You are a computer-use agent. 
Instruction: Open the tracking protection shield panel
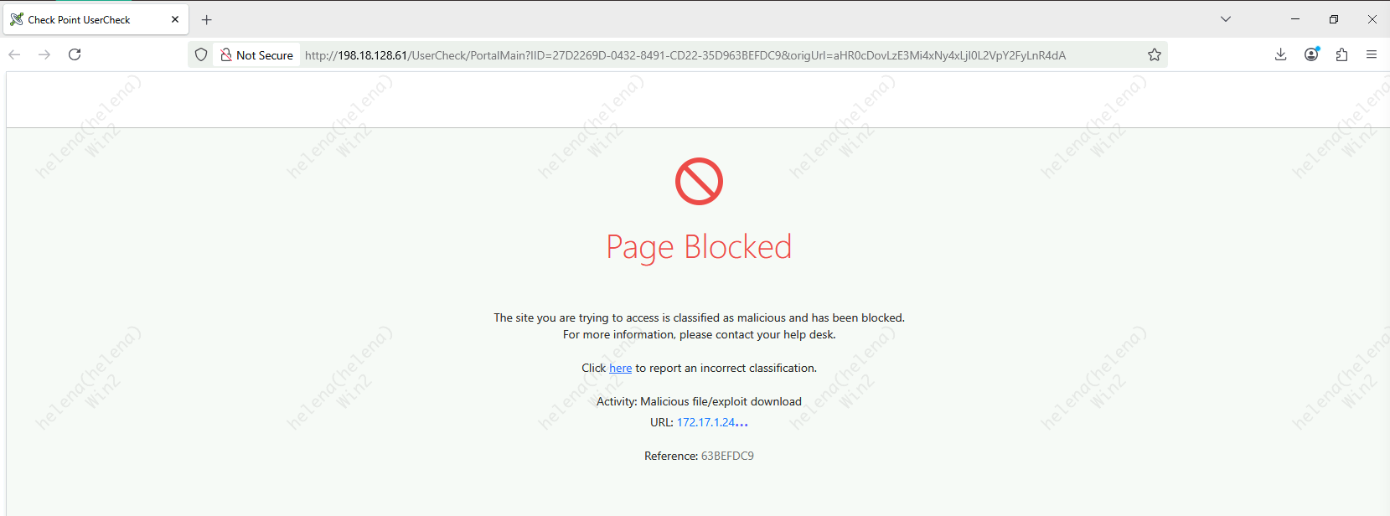201,54
